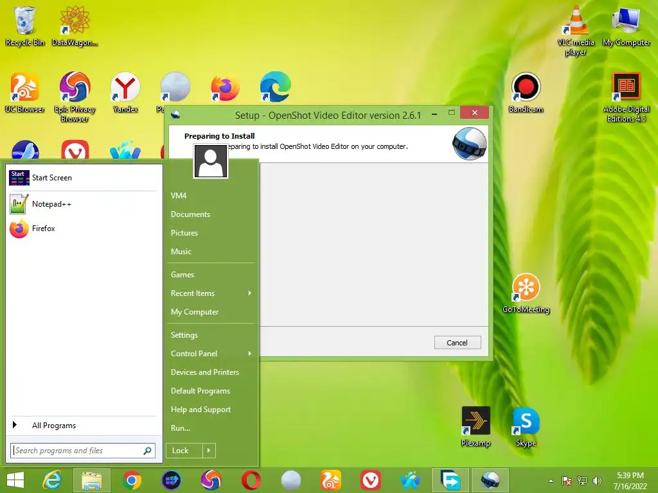Launch Yandex from the desktop
Image resolution: width=658 pixels, height=493 pixels.
point(125,92)
